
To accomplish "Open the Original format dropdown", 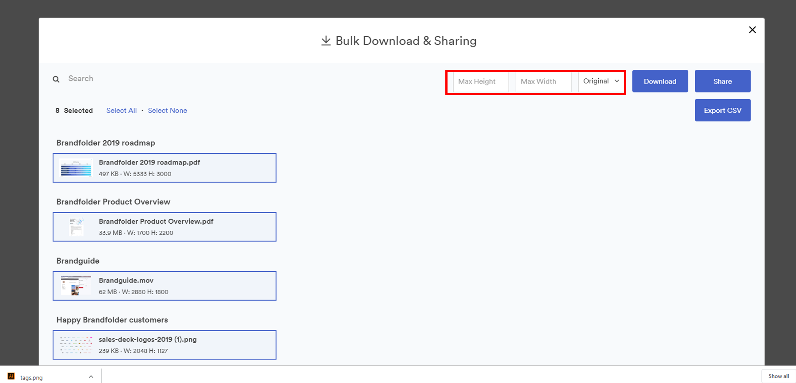I will [x=601, y=81].
